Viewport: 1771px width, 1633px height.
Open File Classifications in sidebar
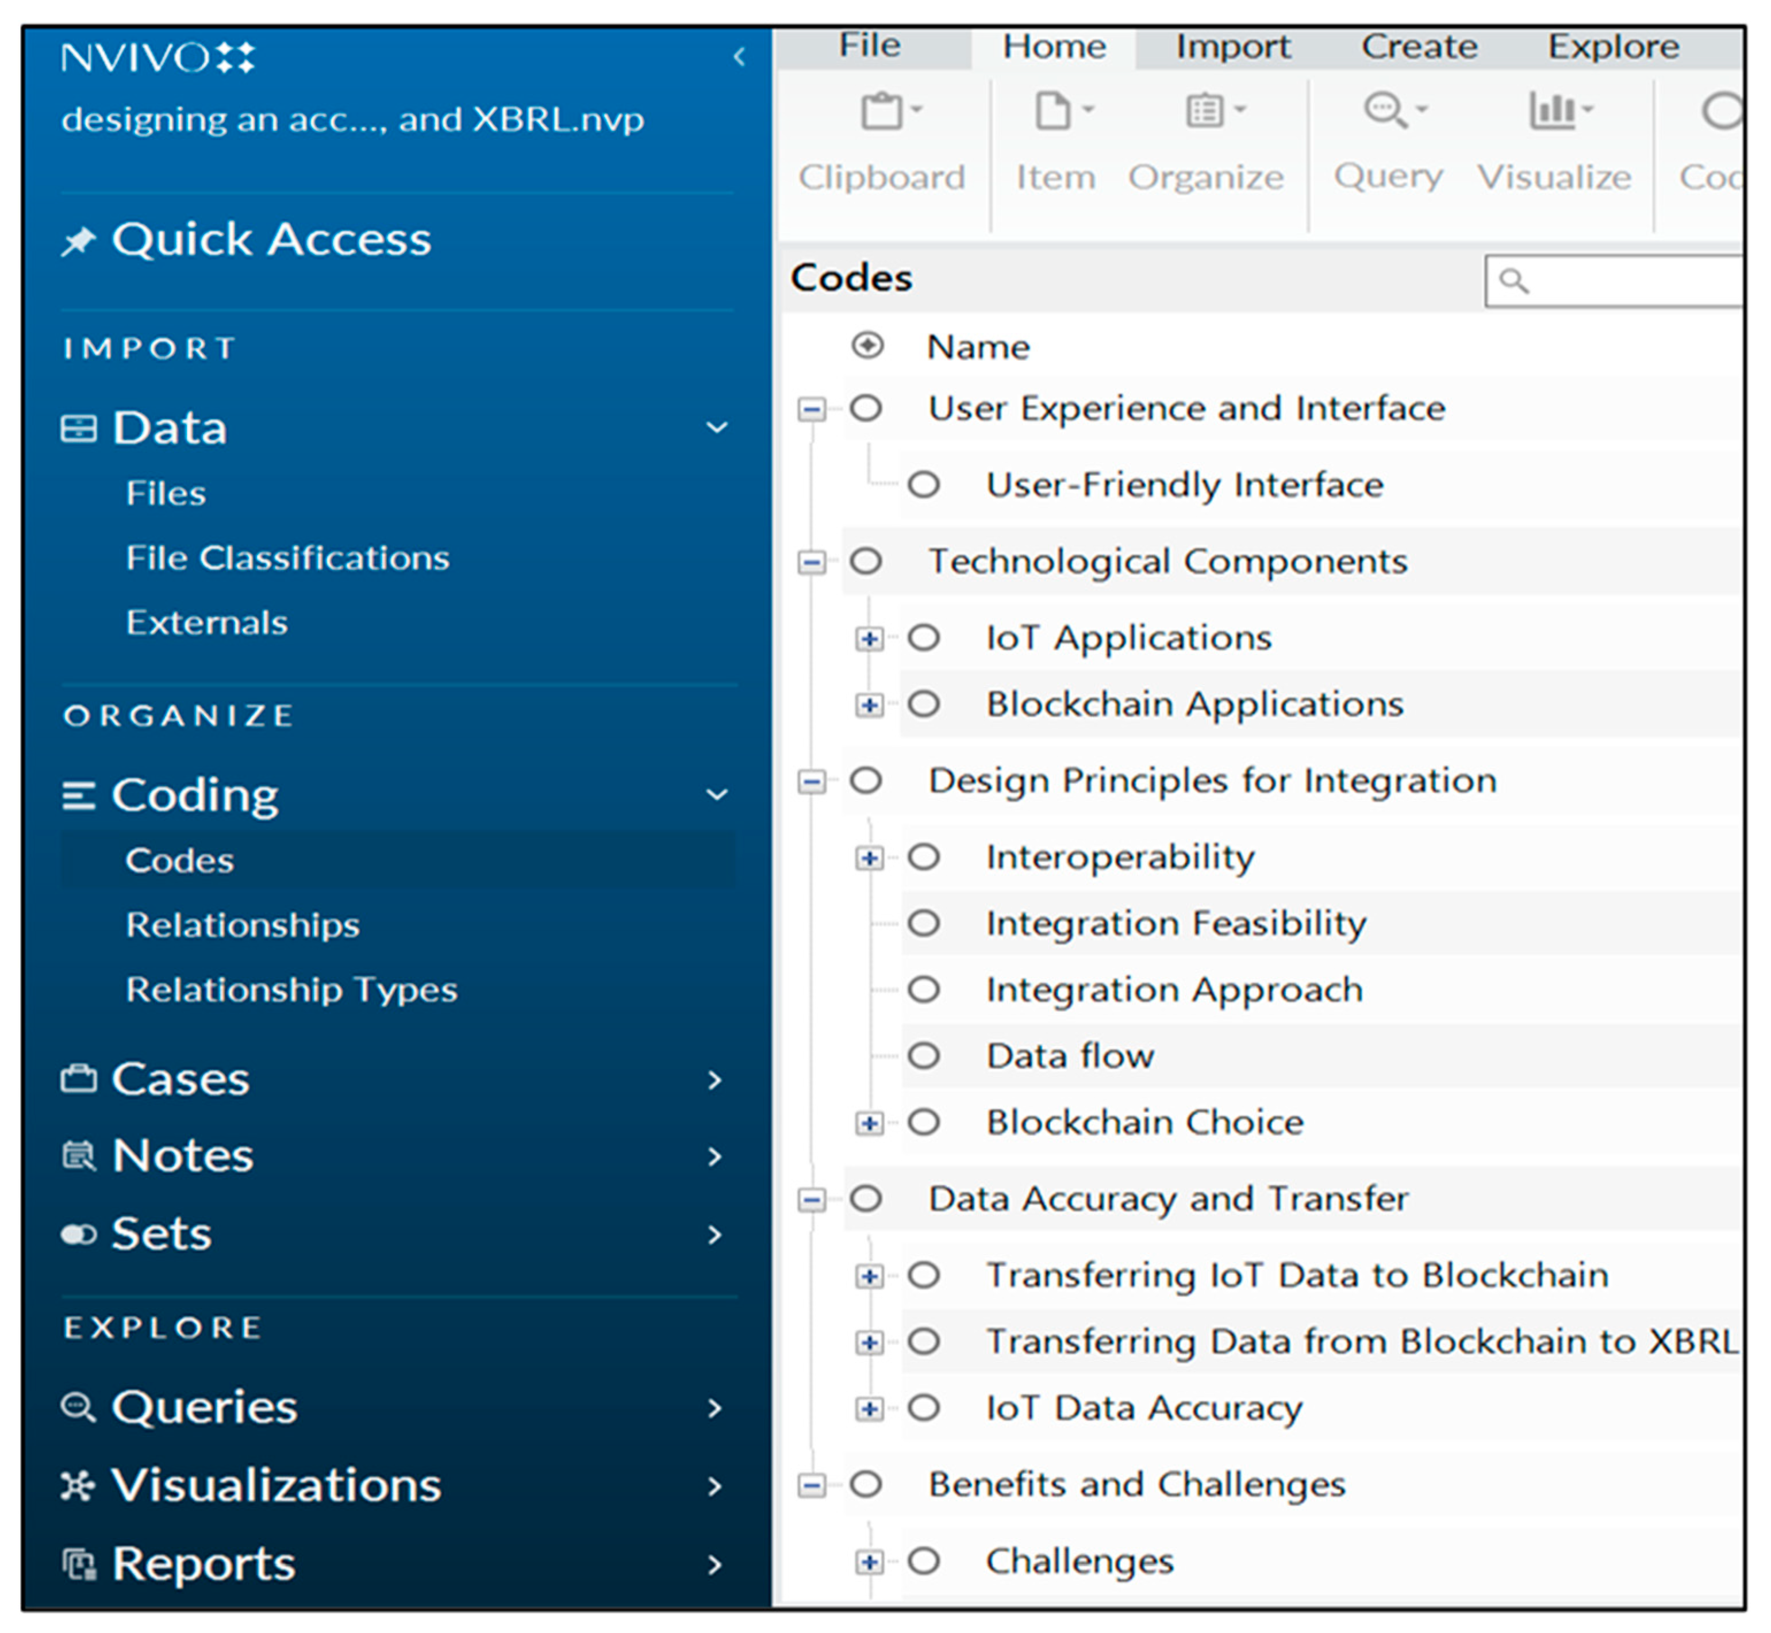[287, 559]
